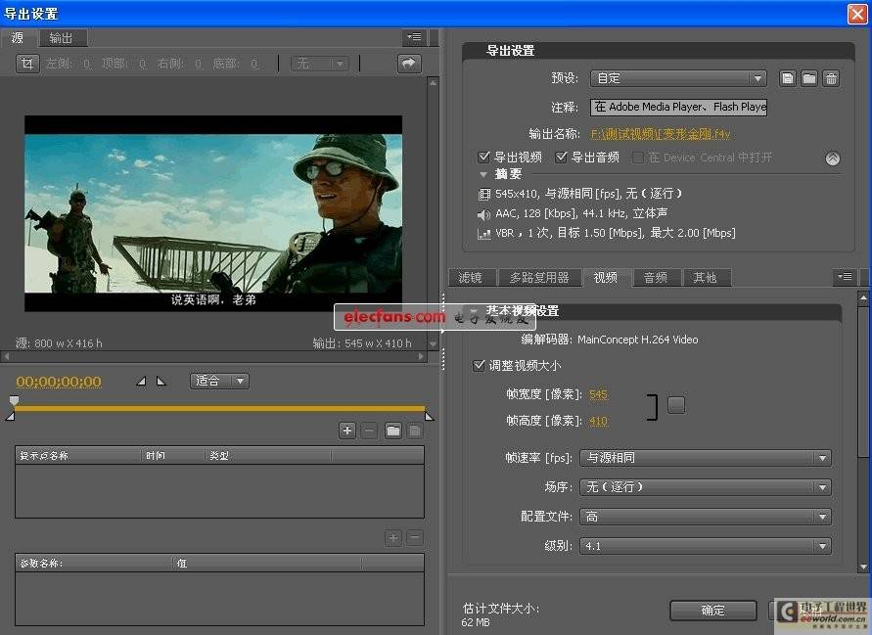The image size is (872, 635).
Task: Click the 确定 button
Action: (x=712, y=611)
